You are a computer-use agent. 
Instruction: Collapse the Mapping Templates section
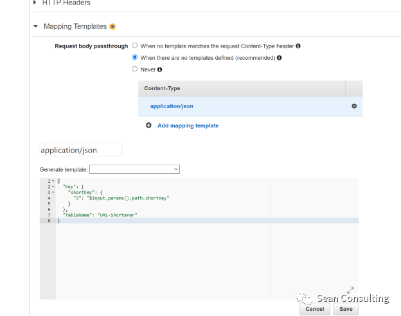[35, 26]
